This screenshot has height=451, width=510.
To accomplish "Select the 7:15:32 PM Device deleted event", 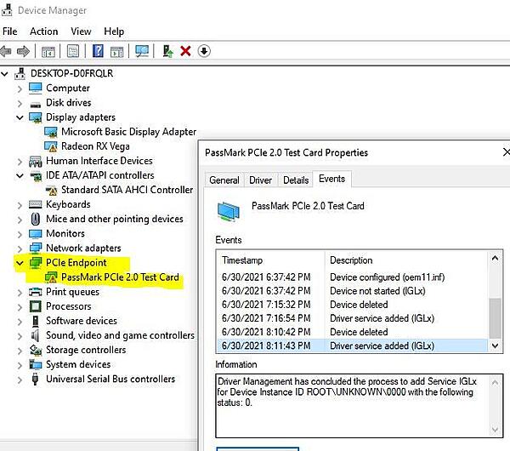I will (352, 305).
